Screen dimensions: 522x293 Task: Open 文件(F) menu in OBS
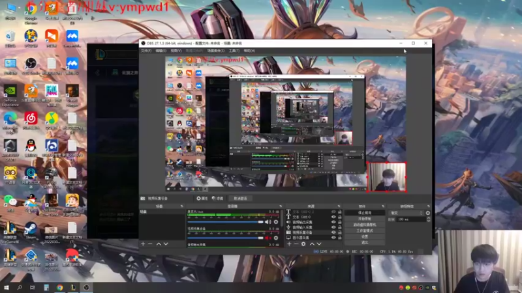click(146, 51)
